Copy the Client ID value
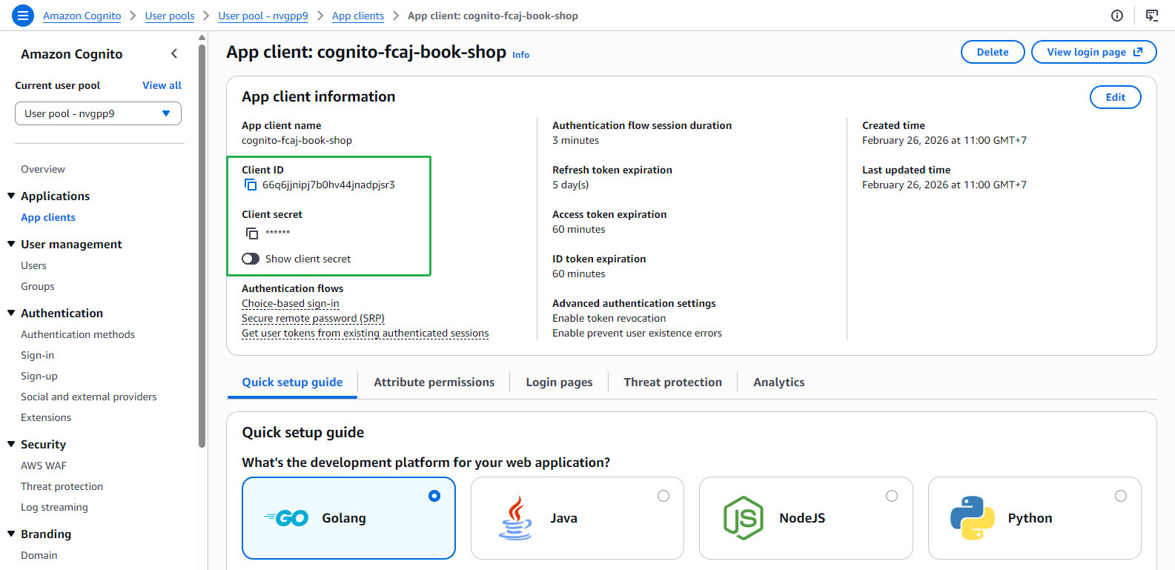The height and width of the screenshot is (570, 1175). coord(251,185)
